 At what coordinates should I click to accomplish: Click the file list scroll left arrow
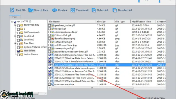pos(49,88)
